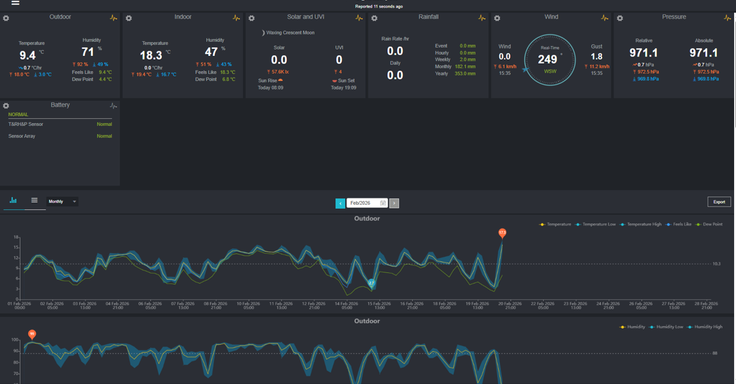Open the Feb/2026 date picker calendar
The image size is (736, 384).
[383, 203]
